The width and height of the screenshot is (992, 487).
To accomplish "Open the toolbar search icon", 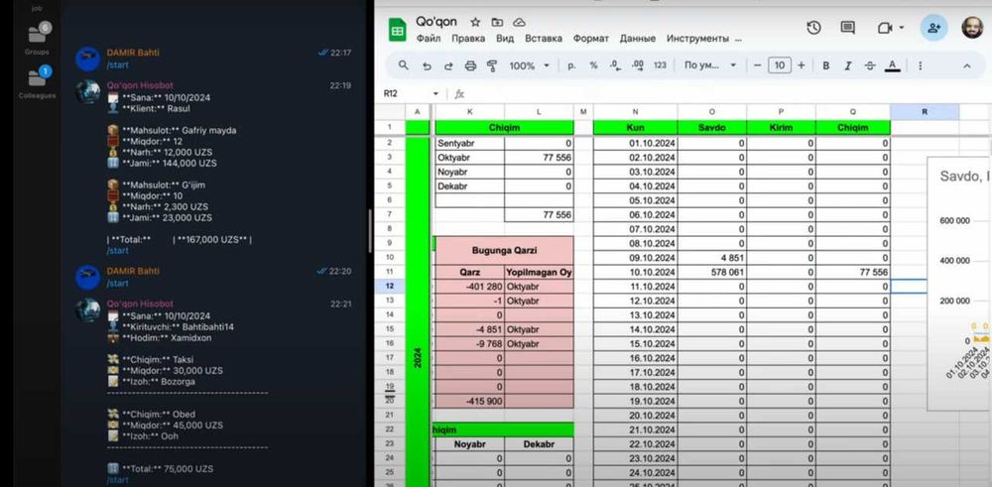I will click(x=403, y=65).
